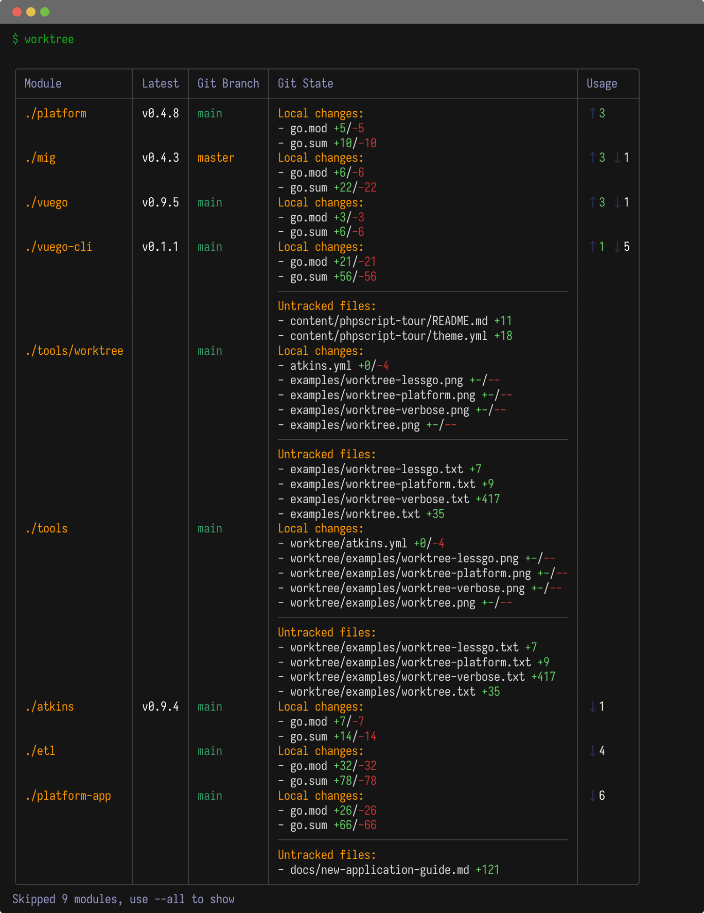This screenshot has height=913, width=704.
Task: Select the ./atkins module name
Action: pos(49,707)
